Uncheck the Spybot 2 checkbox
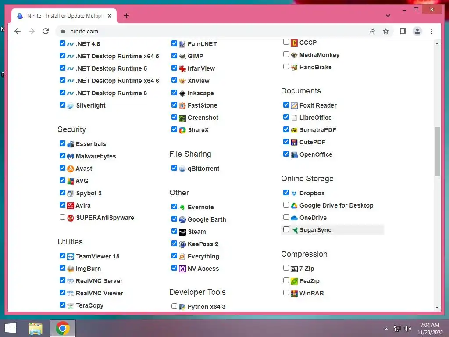The height and width of the screenshot is (337, 449). [62, 192]
